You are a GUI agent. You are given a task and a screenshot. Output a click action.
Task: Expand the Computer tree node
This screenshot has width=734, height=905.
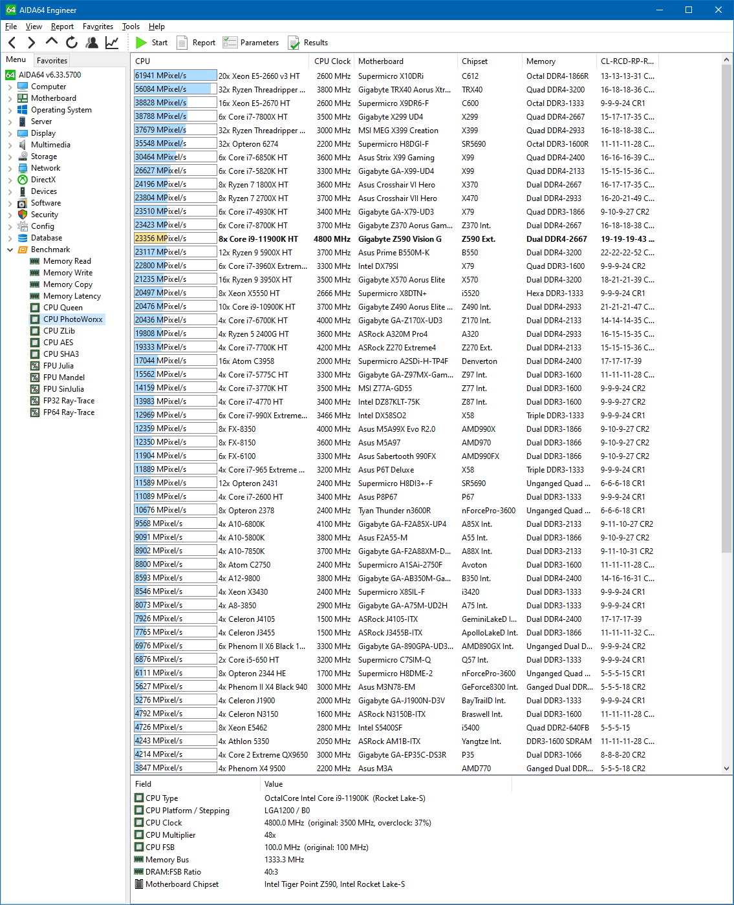(10, 87)
